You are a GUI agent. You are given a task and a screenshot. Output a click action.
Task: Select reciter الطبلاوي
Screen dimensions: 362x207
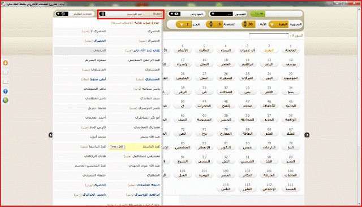pos(135,175)
